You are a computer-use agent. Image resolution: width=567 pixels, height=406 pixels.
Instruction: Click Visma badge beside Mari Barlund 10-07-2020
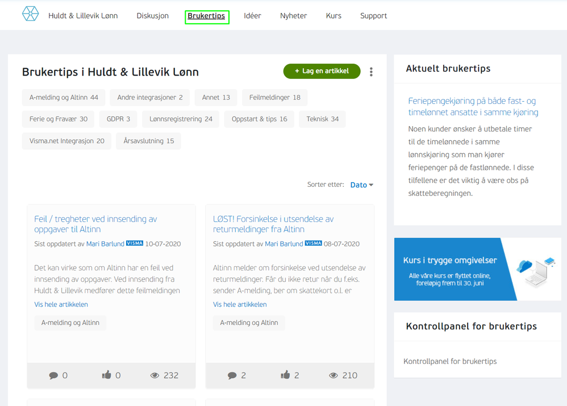(135, 243)
